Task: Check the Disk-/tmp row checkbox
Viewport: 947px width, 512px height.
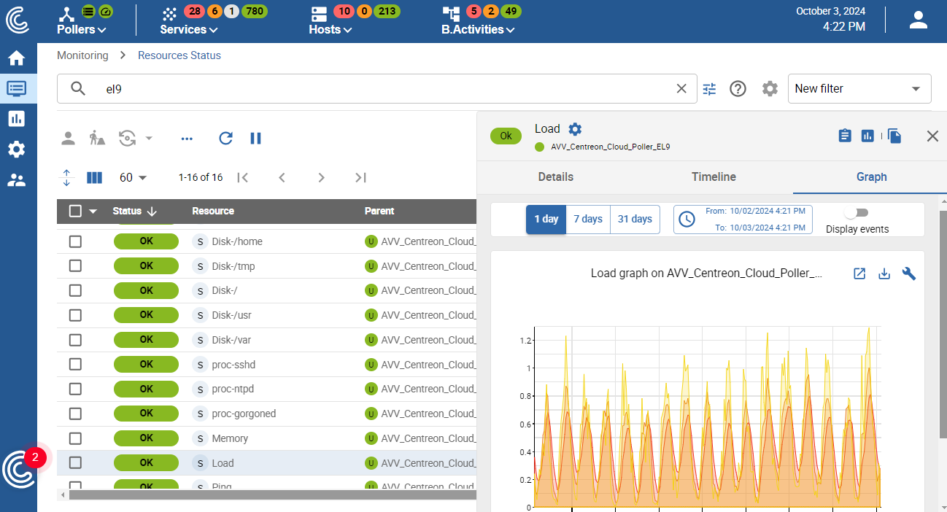Action: coord(75,265)
